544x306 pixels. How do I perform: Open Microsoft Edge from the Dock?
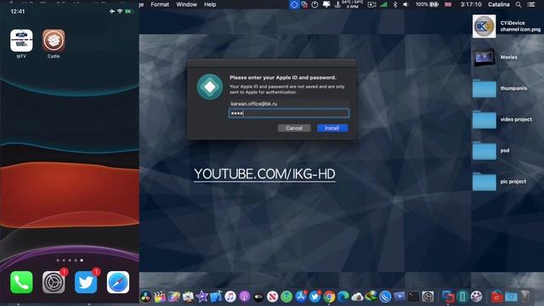[x=343, y=297]
